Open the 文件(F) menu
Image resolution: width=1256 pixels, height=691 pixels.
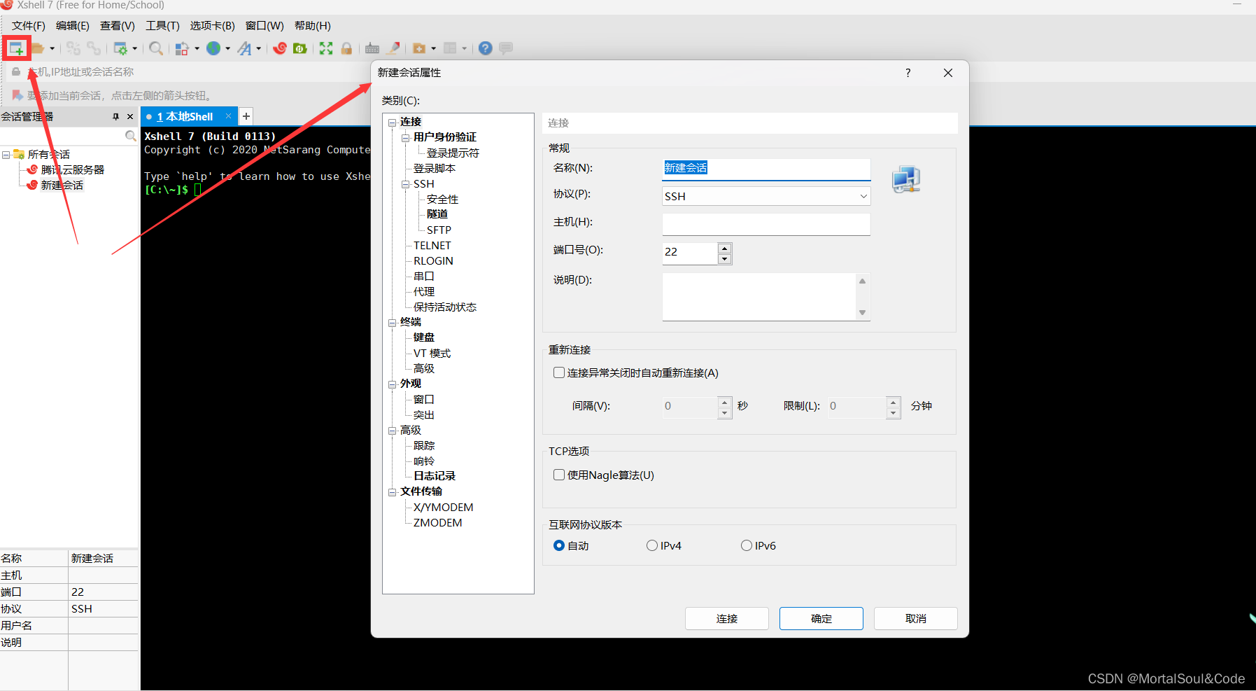click(x=29, y=26)
